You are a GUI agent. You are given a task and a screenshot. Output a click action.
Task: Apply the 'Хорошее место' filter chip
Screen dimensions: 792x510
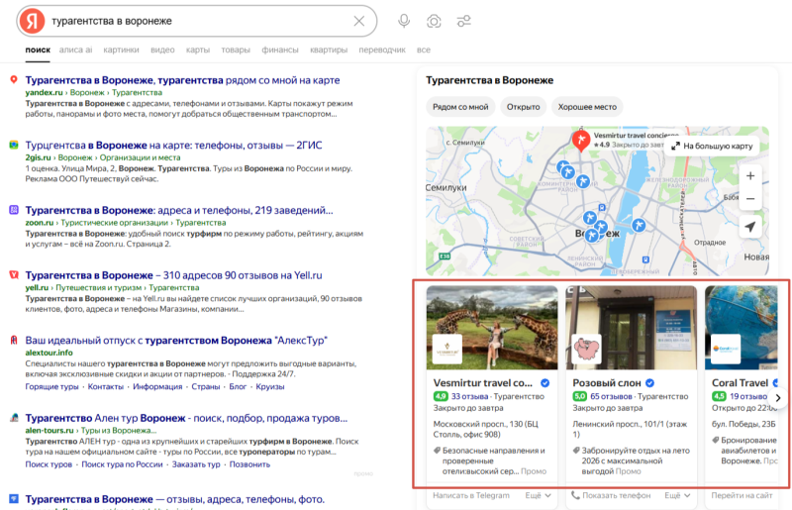[x=587, y=107]
